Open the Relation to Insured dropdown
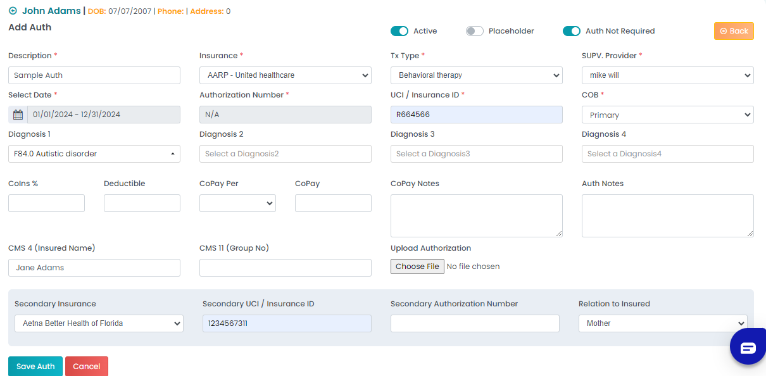766x376 pixels. click(663, 323)
